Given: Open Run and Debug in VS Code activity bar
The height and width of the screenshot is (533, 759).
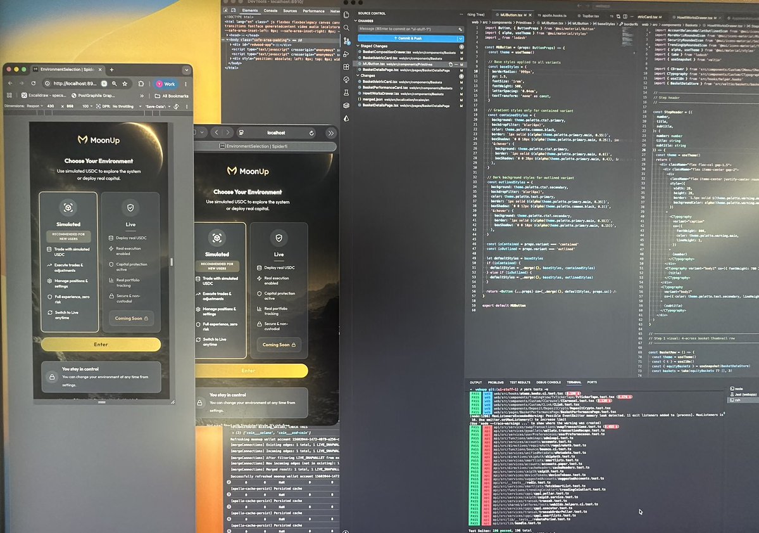Looking at the screenshot, I should point(346,54).
